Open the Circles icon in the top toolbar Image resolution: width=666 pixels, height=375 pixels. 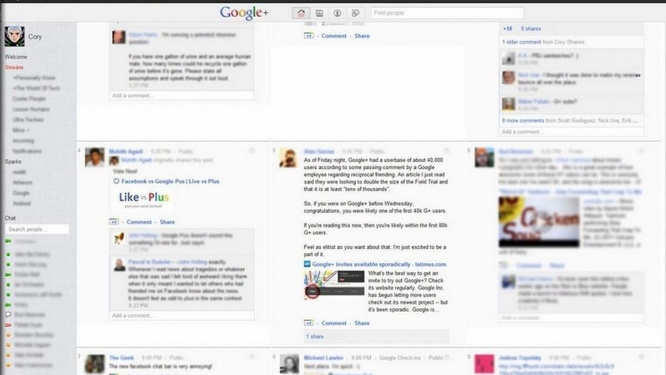click(356, 12)
